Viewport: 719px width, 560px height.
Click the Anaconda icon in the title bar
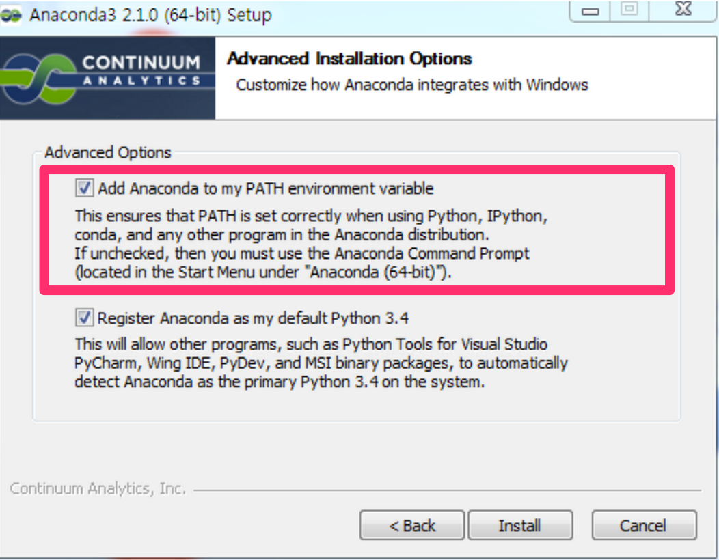pyautogui.click(x=11, y=15)
